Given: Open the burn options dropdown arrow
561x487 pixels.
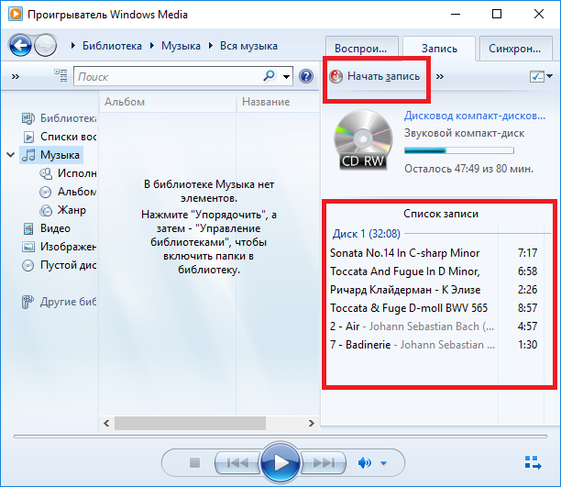Looking at the screenshot, I should point(550,76).
